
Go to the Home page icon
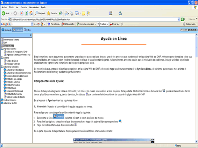pos(31,13)
